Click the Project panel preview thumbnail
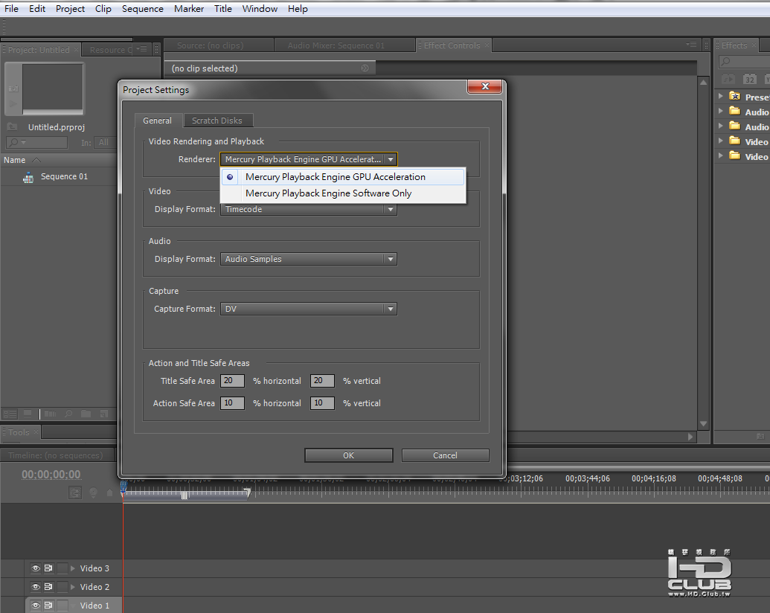 click(53, 88)
